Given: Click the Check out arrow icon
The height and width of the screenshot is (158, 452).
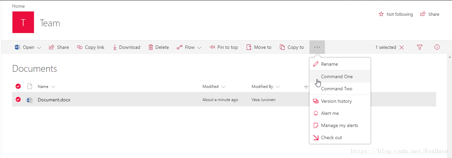Looking at the screenshot, I should (x=315, y=137).
